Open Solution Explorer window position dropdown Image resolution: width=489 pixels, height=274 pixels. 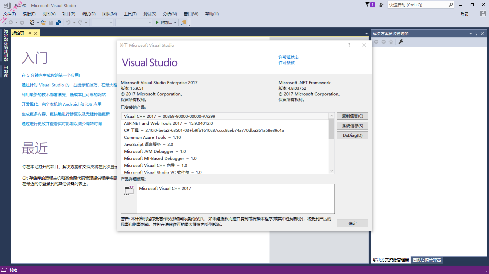point(471,33)
